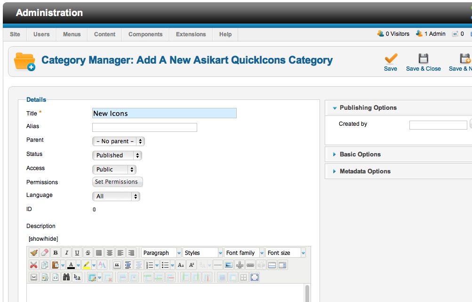
Task: Open the Components menu
Action: point(145,34)
